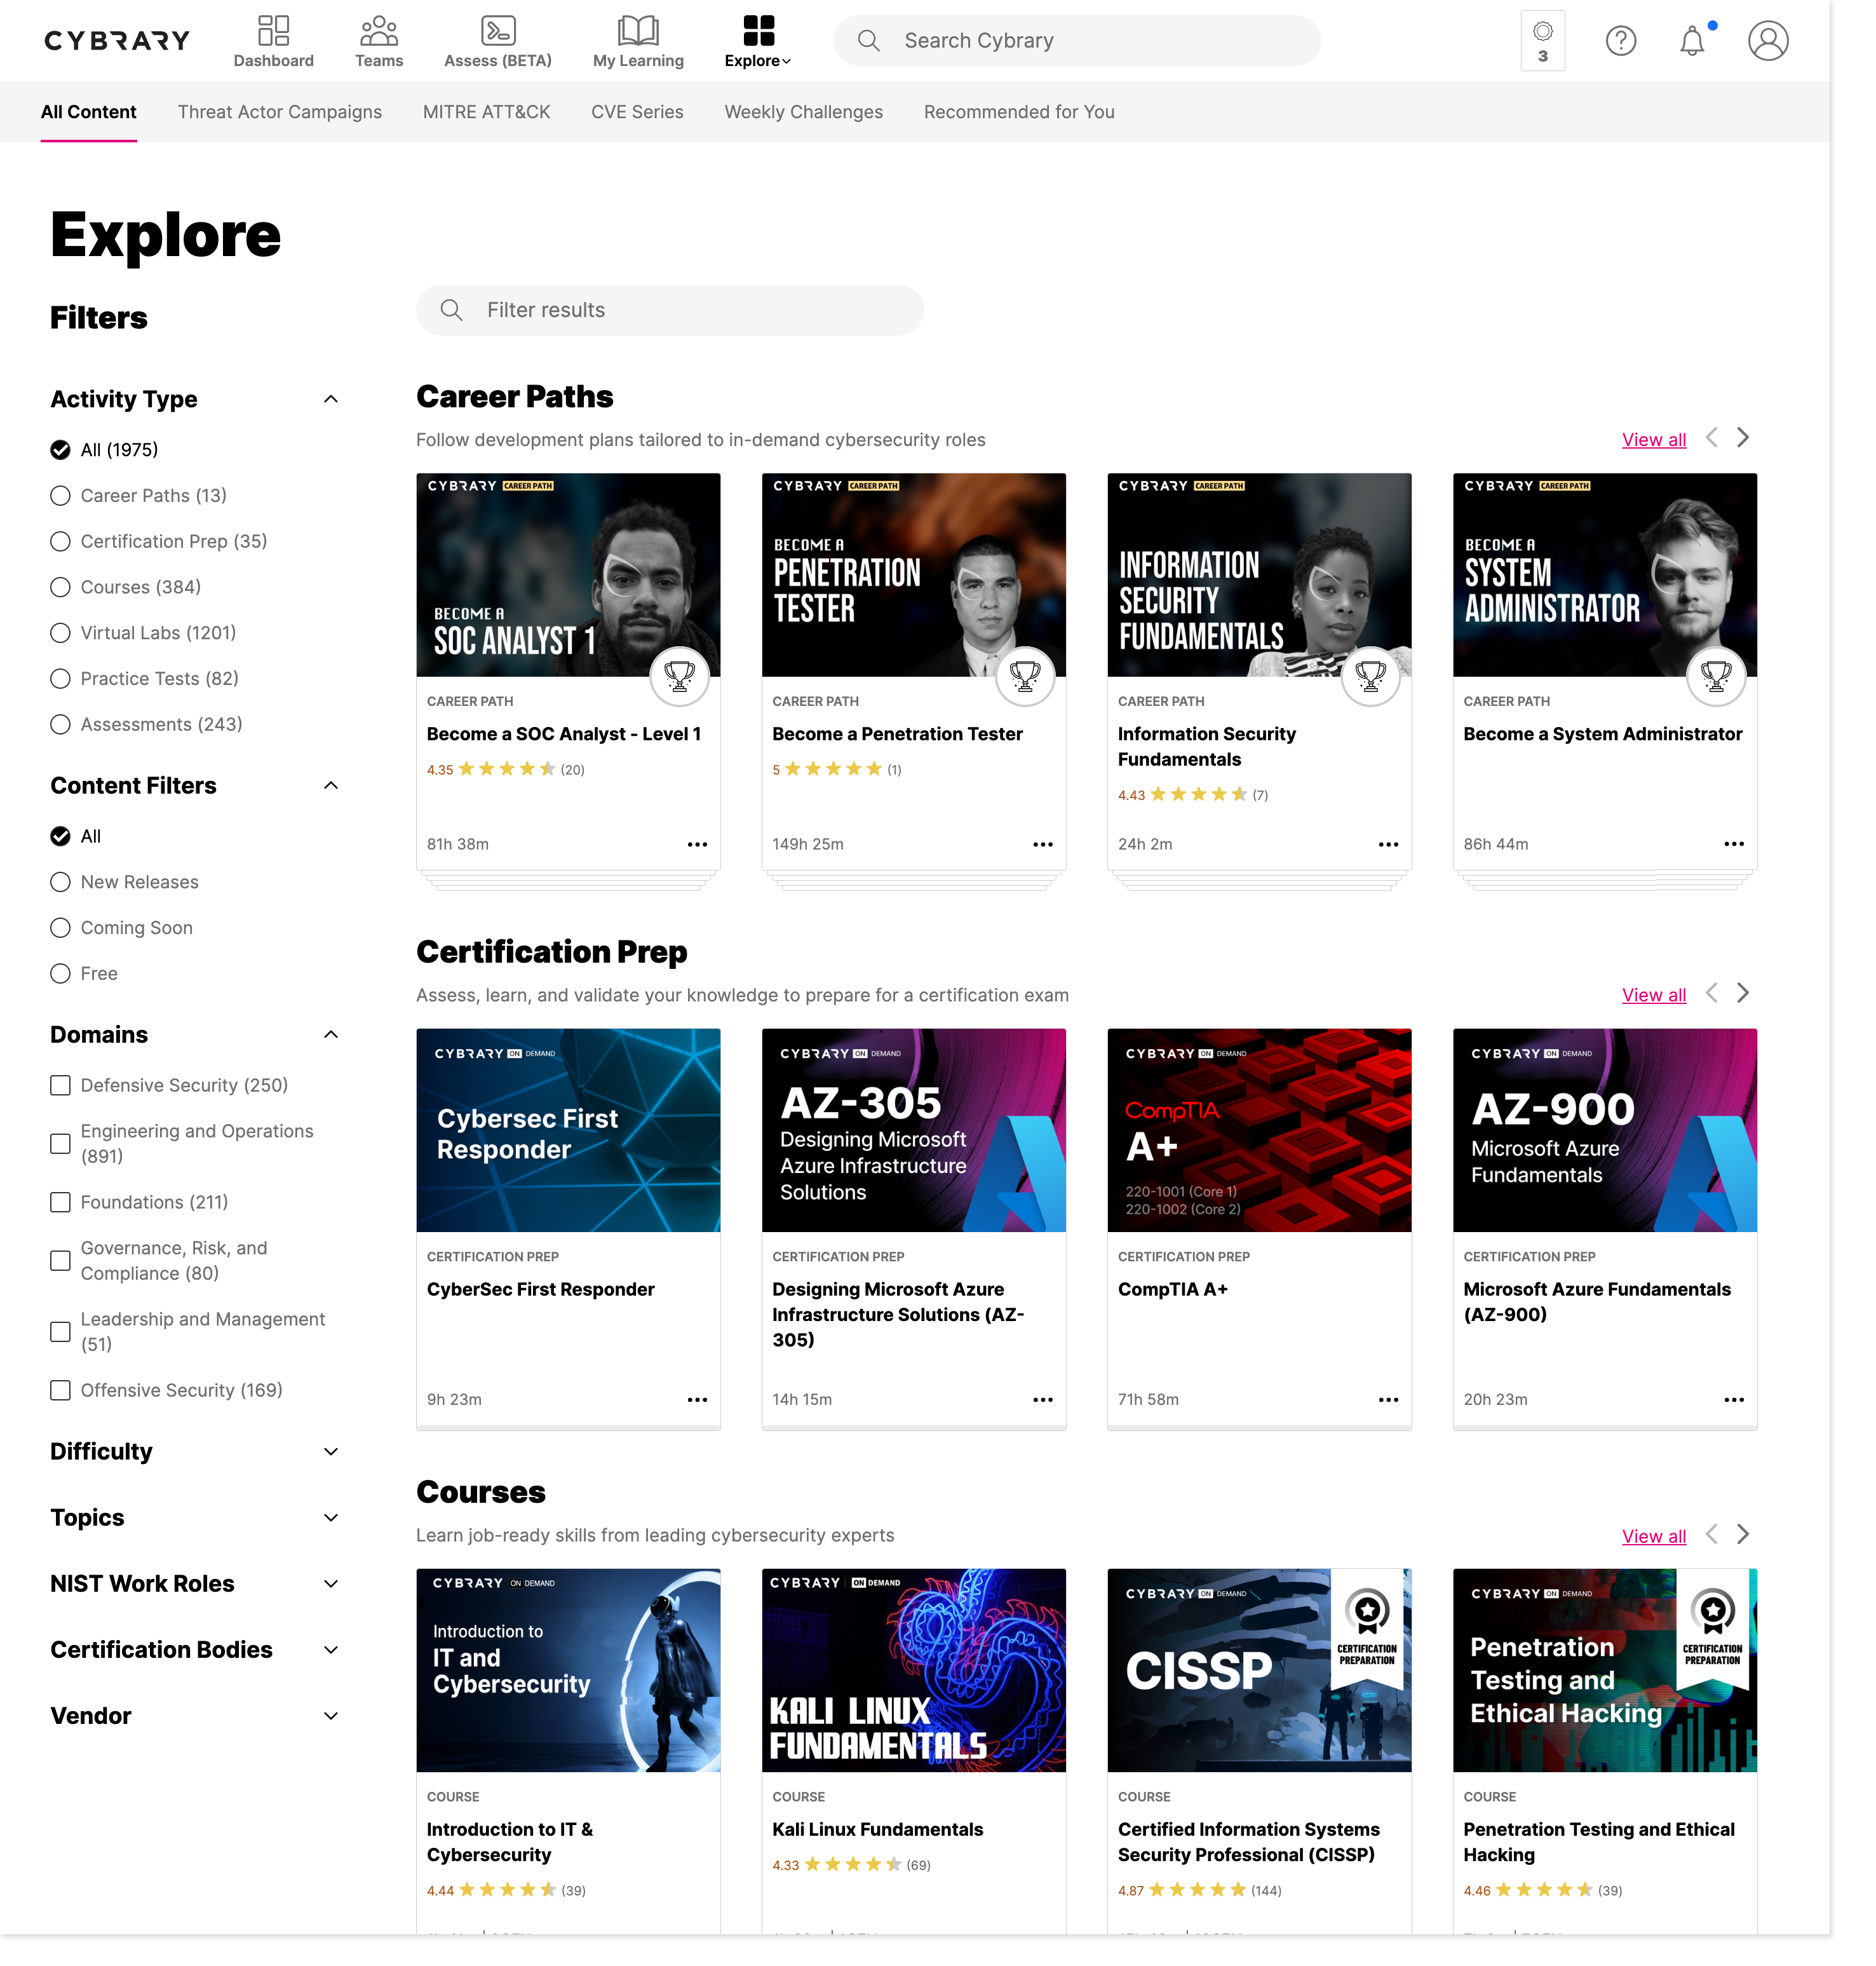The image size is (1876, 1966).
Task: Open user profile avatar icon
Action: coord(1767,41)
